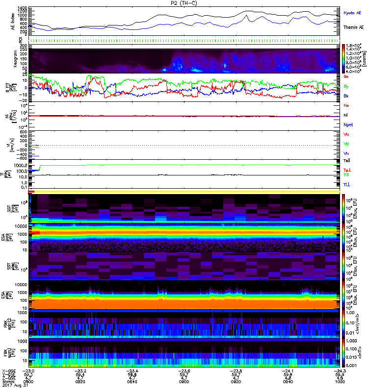
Task: Click the green By legend label
Action: [346, 86]
